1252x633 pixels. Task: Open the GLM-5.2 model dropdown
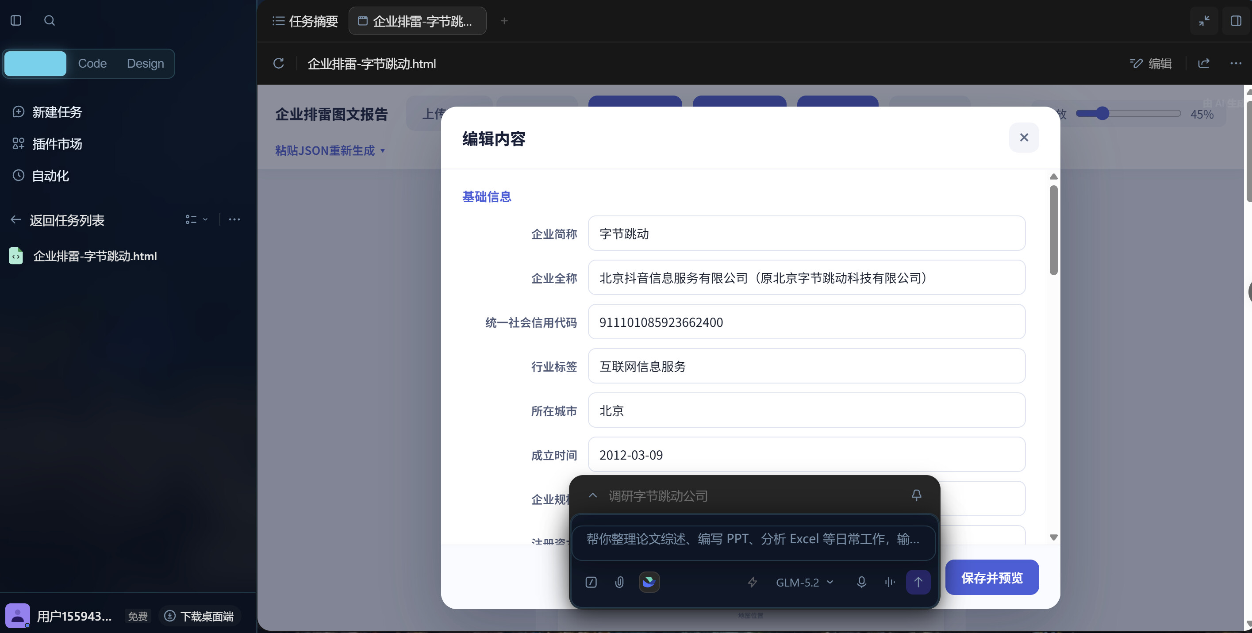click(x=804, y=582)
